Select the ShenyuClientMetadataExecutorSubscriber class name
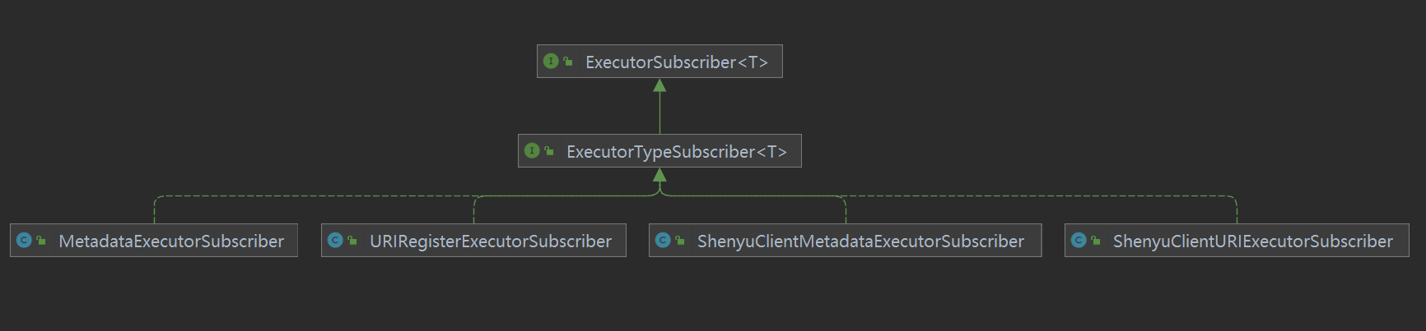 click(860, 241)
